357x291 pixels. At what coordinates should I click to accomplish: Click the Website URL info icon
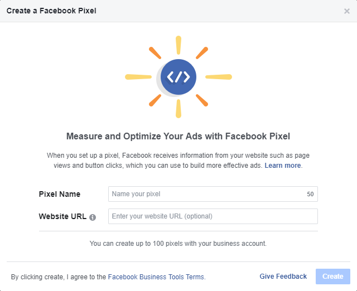[x=93, y=217]
